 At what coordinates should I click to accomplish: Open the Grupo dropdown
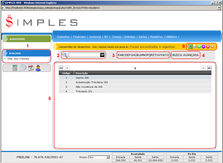pyautogui.click(x=108, y=157)
